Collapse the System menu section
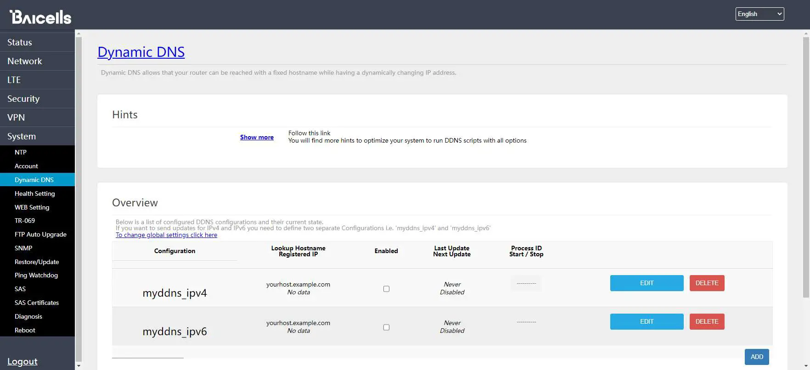This screenshot has width=810, height=370. (x=22, y=136)
